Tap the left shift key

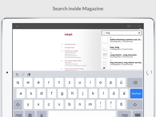[18, 105]
